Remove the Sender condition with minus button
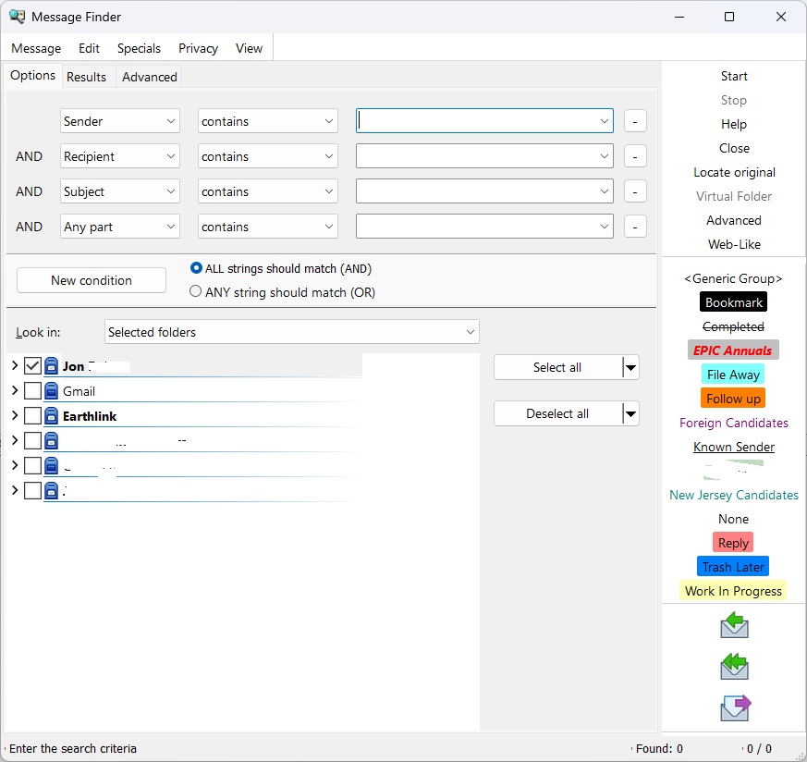Screen dimensions: 807x762 635,121
